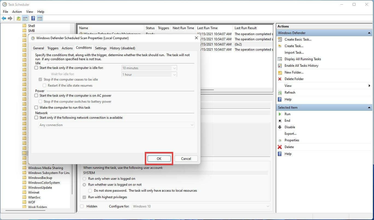Screen dimensions: 374x220
Task: Click OK in the properties dialog
Action: point(159,159)
